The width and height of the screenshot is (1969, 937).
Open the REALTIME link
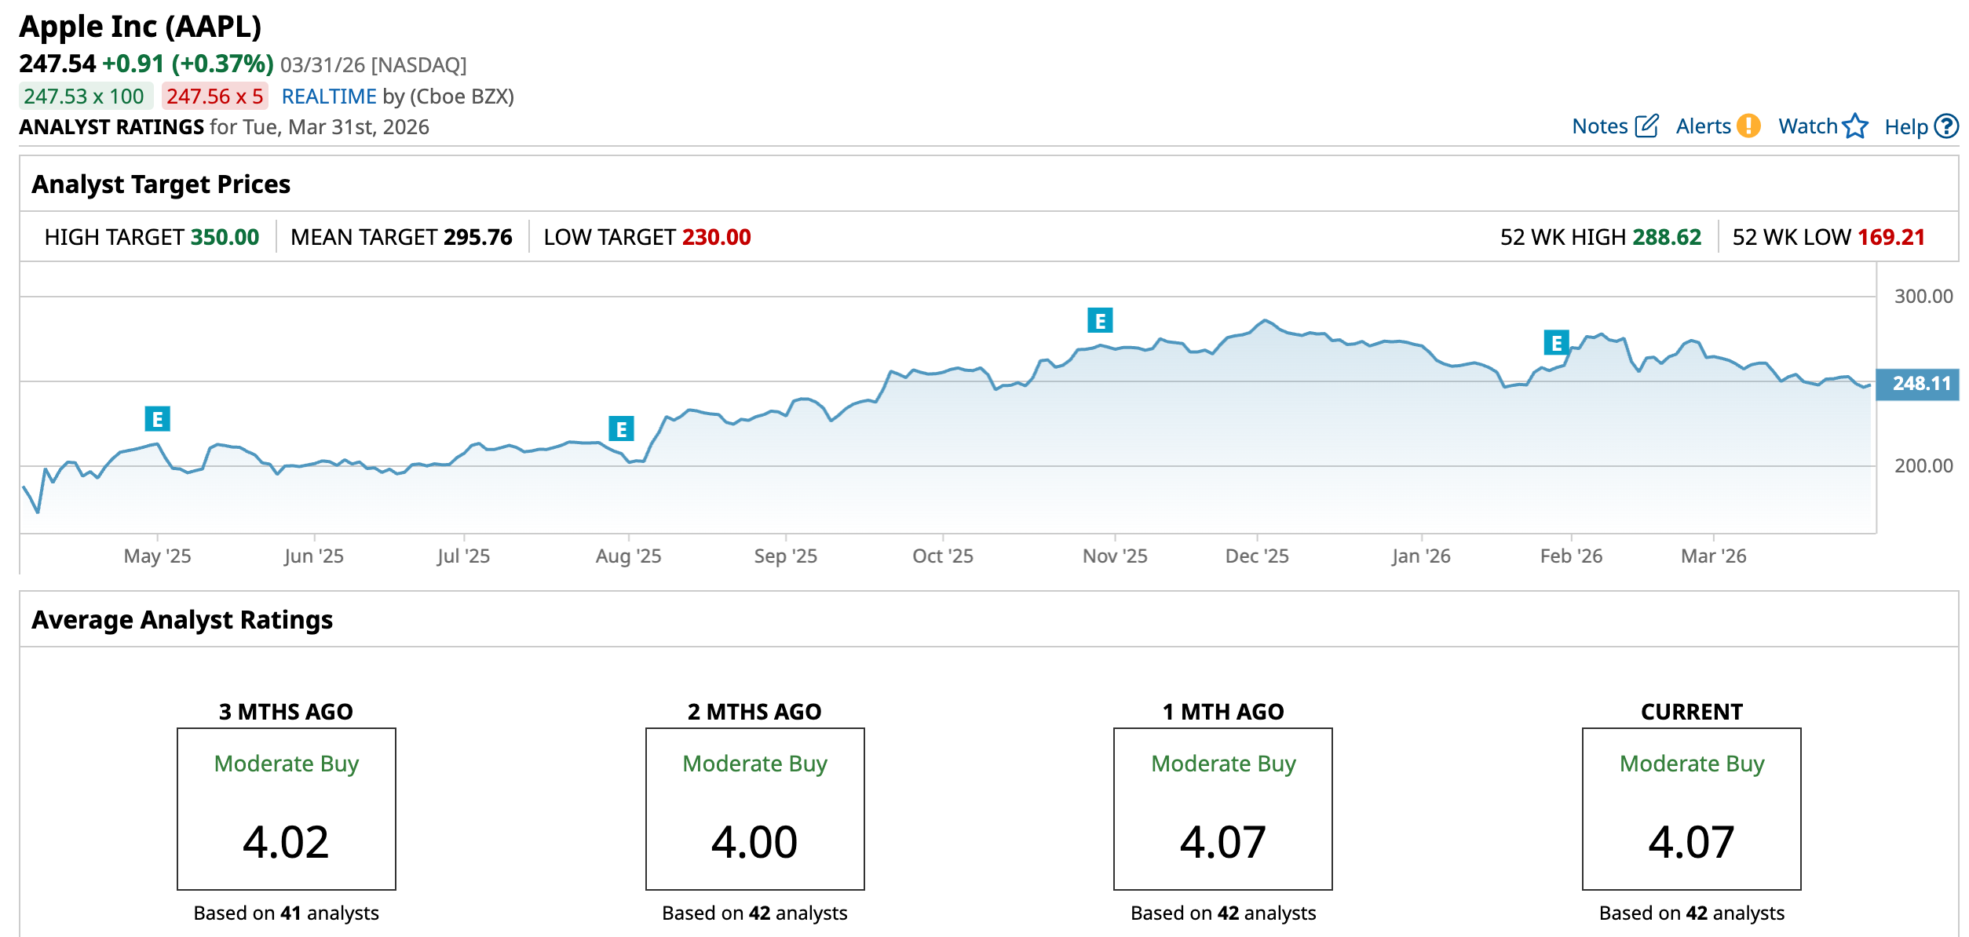point(329,97)
